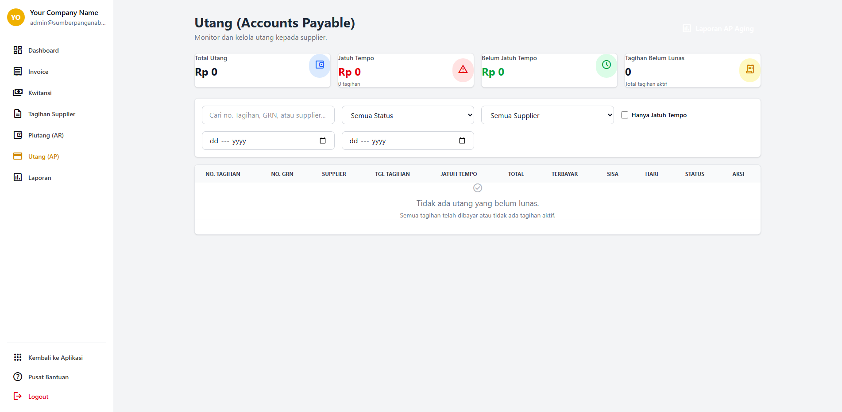Click the Tagihan Supplier page icon
Screen dimensions: 842x412
click(18, 114)
